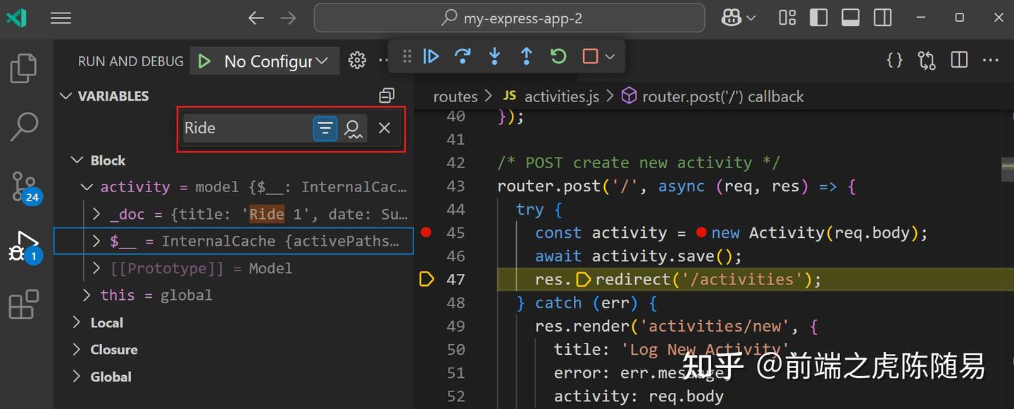
Task: Start debugging with the green play button
Action: (205, 61)
